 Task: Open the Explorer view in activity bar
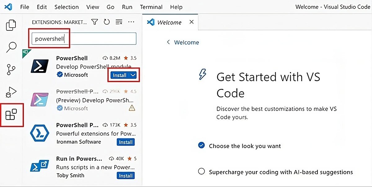pos(11,25)
